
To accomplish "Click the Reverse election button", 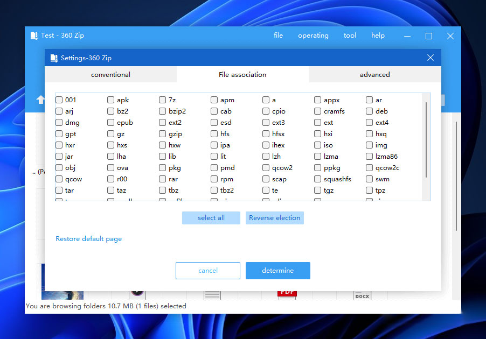I will 275,217.
